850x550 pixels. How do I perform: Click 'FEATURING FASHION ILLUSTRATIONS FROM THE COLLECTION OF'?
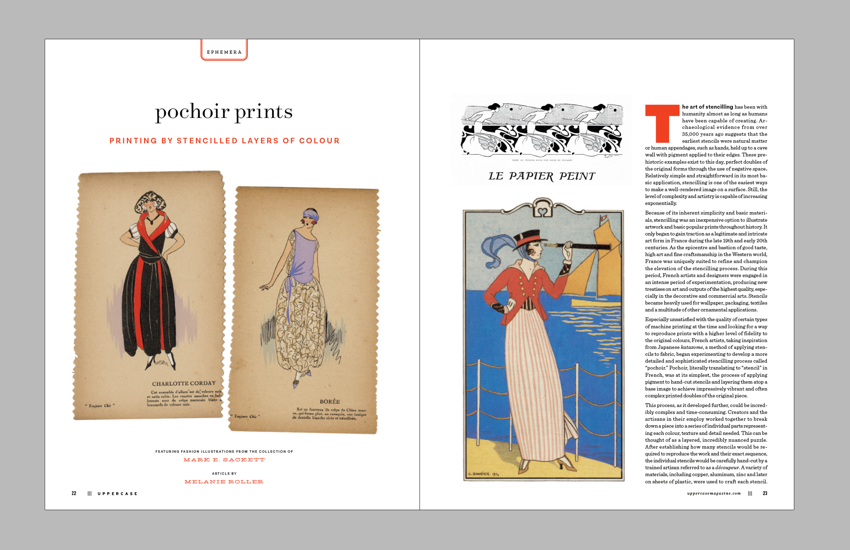point(224,452)
